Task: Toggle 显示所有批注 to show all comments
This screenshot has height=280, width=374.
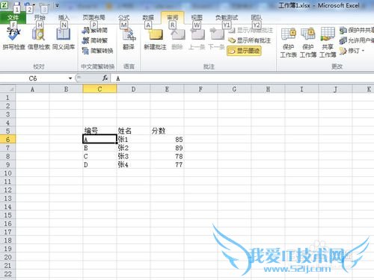Action: (249, 40)
